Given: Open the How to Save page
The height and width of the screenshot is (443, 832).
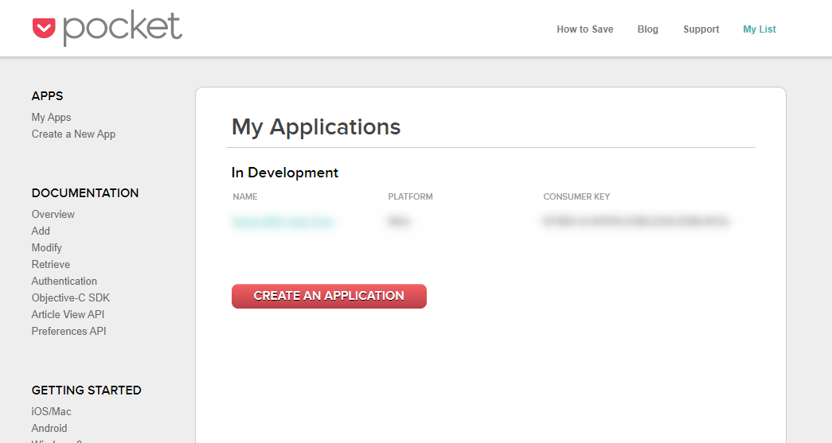Looking at the screenshot, I should [x=584, y=29].
